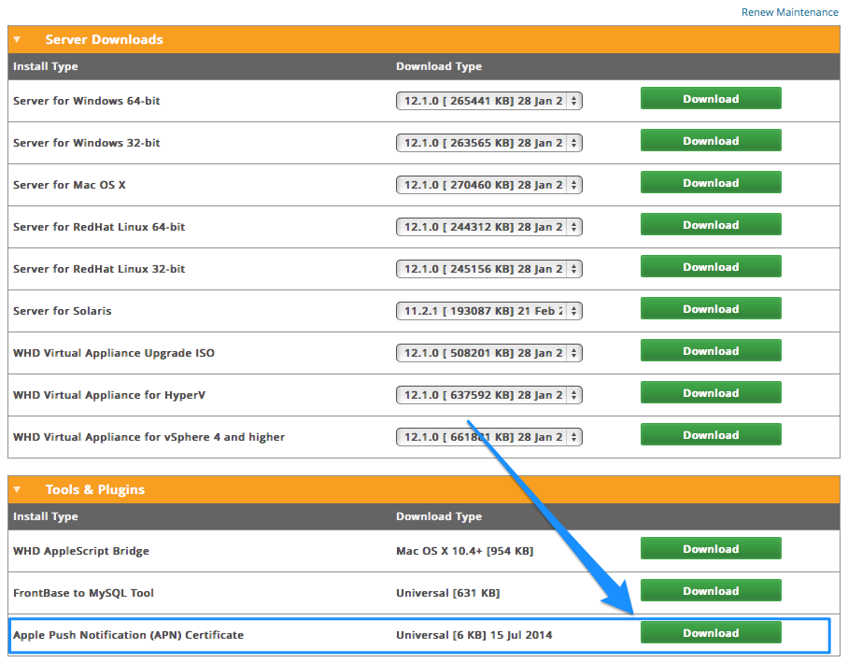Open version dropdown for Virtual Appliance for HyperV

[x=488, y=395]
